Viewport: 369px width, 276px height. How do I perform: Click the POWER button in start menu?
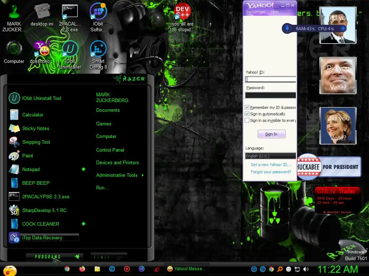tap(109, 257)
